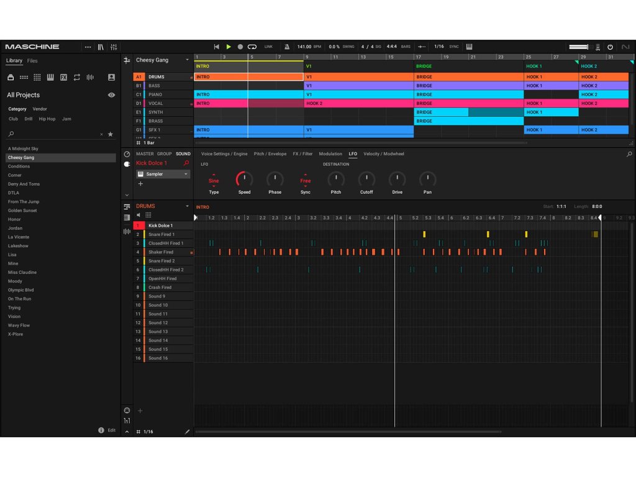Open the Maschine main menu (three dots)
This screenshot has height=477, width=636.
tap(88, 47)
